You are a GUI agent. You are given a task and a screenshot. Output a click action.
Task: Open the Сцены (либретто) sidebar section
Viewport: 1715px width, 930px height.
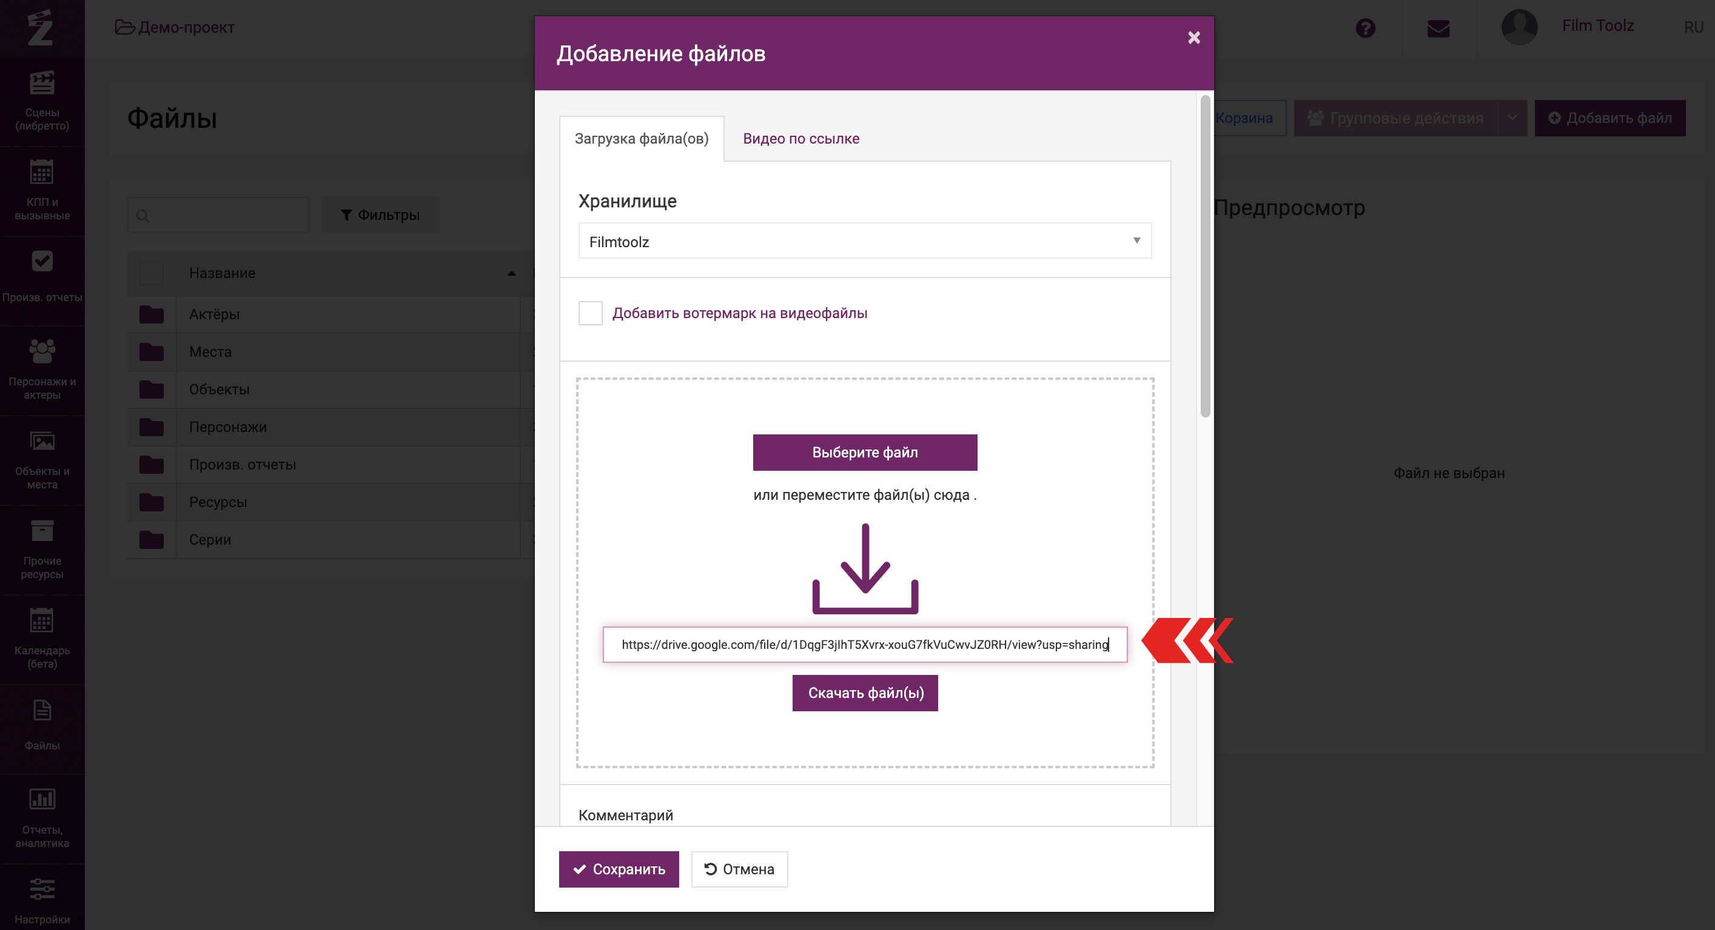[42, 101]
